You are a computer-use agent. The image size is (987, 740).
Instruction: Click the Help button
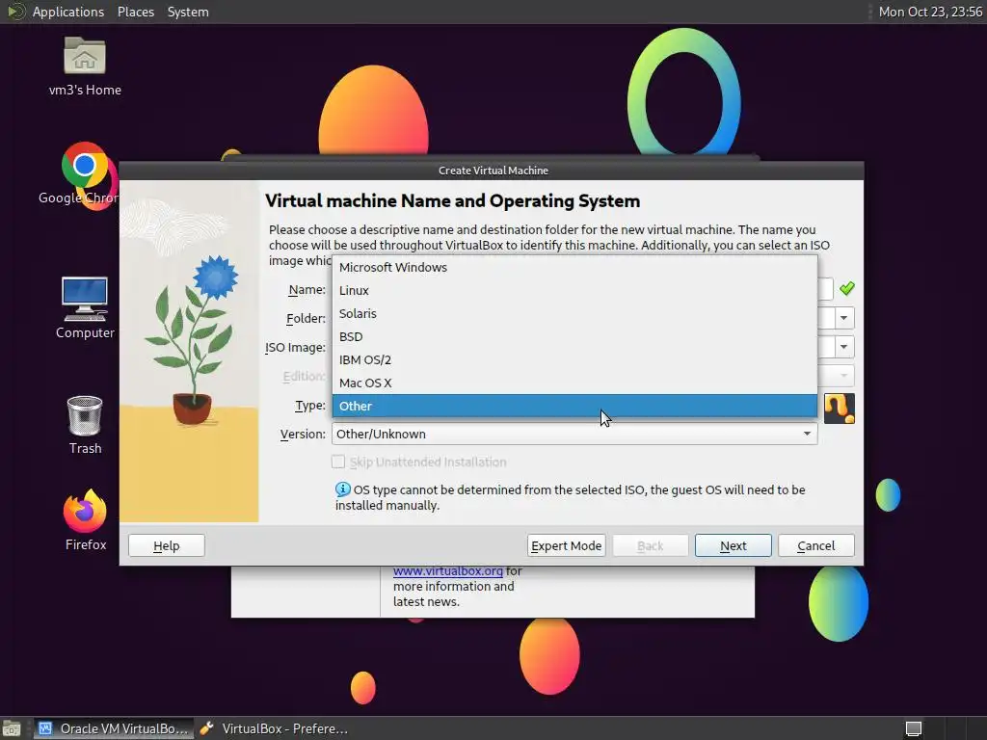coord(166,545)
